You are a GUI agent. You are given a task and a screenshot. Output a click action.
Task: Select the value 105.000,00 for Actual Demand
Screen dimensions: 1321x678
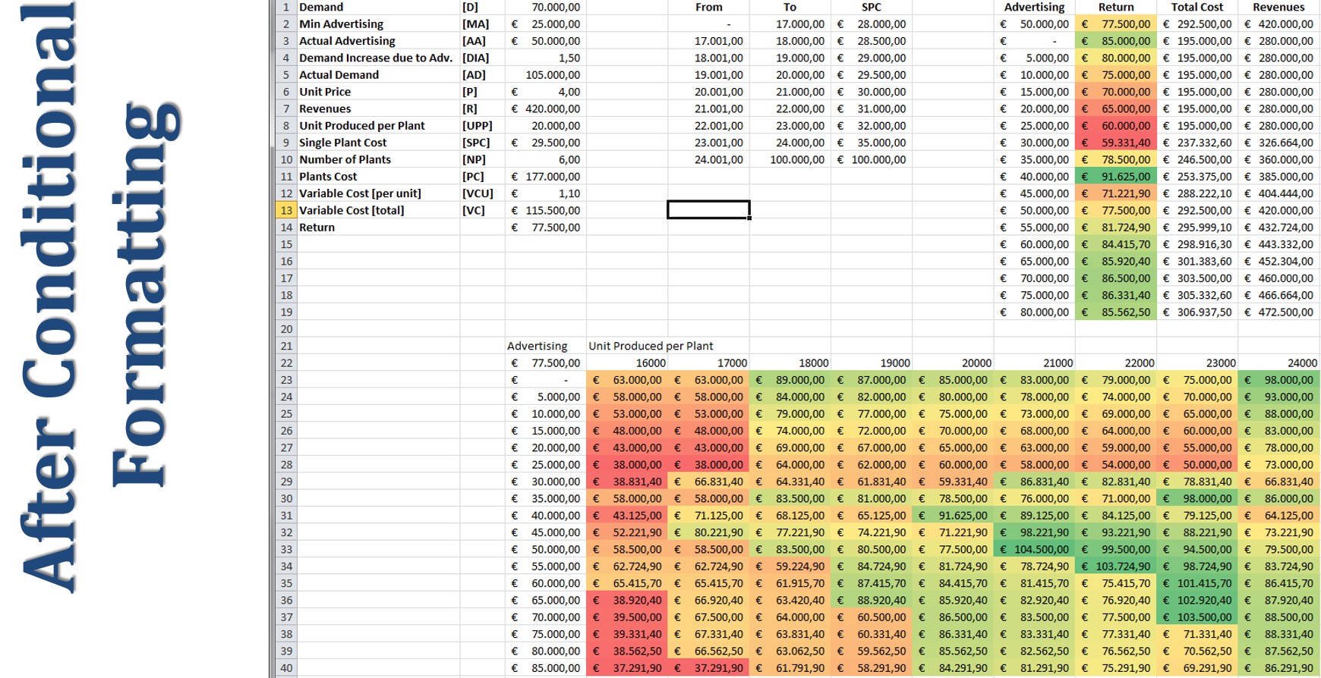[546, 74]
